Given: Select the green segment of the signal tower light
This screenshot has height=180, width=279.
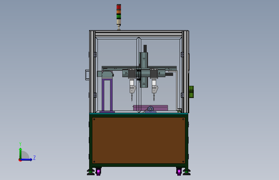Looking at the screenshot, I should [119, 16].
